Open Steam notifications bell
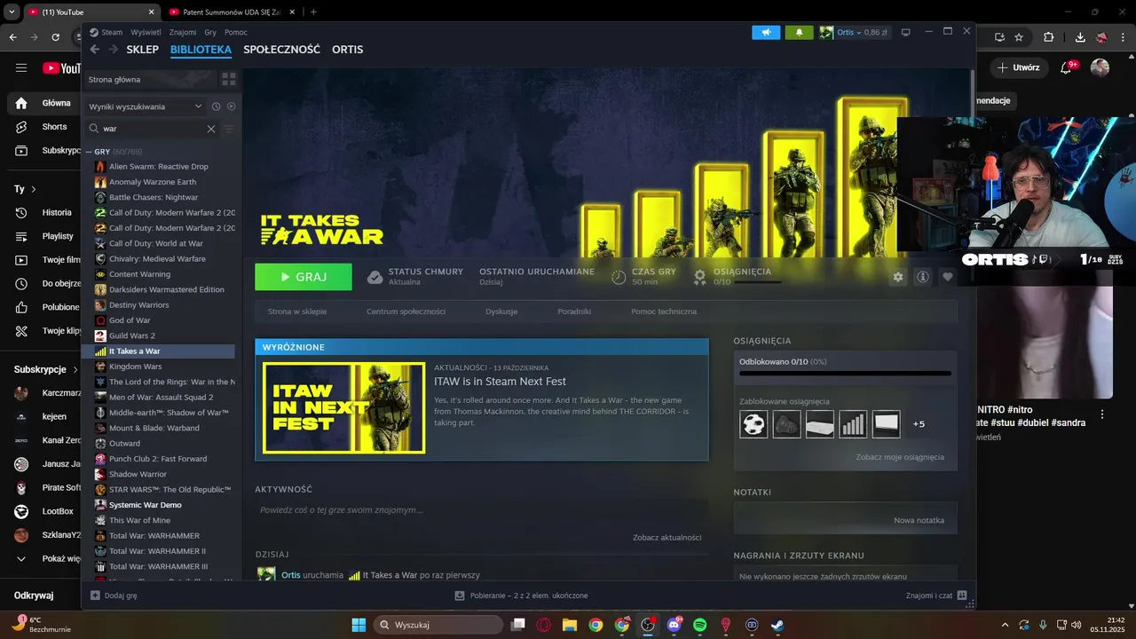 click(799, 32)
